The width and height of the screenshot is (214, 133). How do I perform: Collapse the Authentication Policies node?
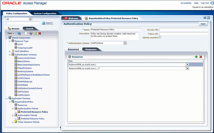click(13, 109)
